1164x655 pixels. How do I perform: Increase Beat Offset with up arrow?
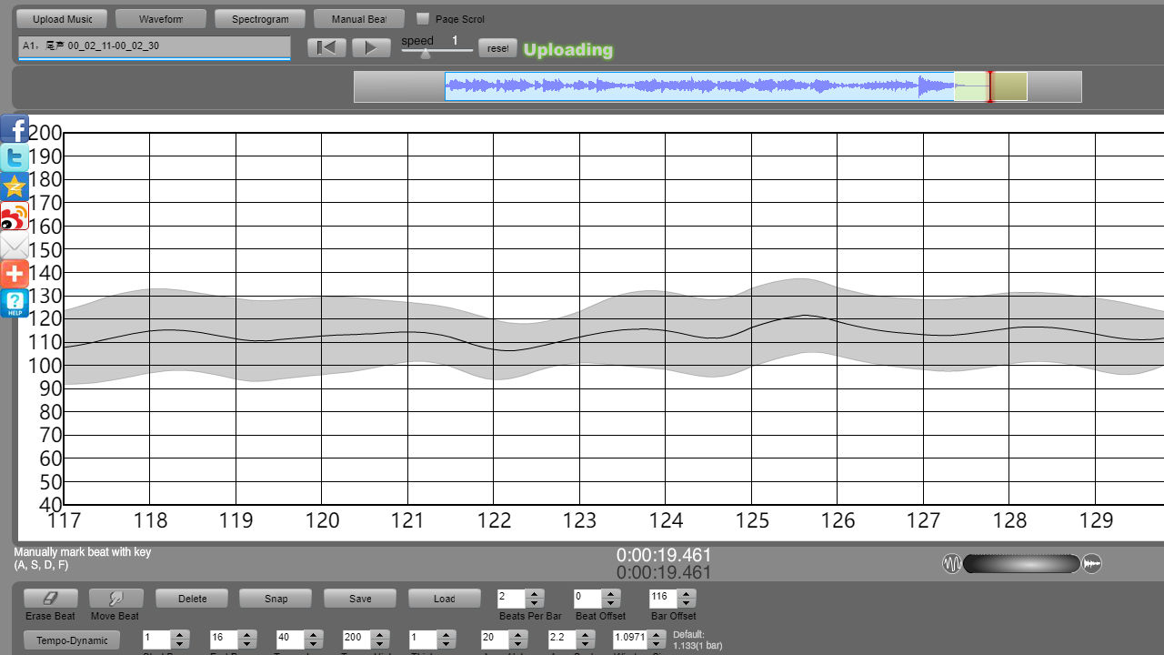pos(611,593)
